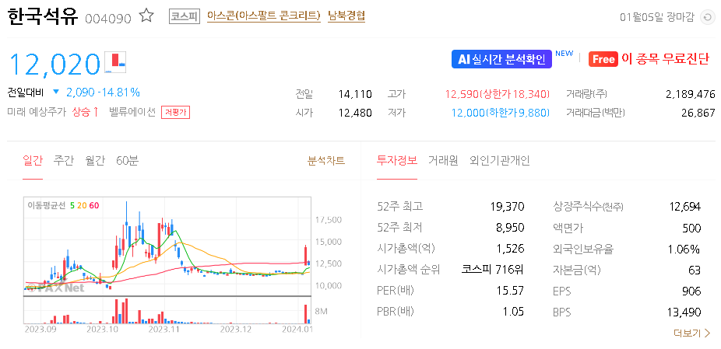Image resolution: width=721 pixels, height=349 pixels.
Task: Click the 5-day moving average legend
Action: coord(72,205)
